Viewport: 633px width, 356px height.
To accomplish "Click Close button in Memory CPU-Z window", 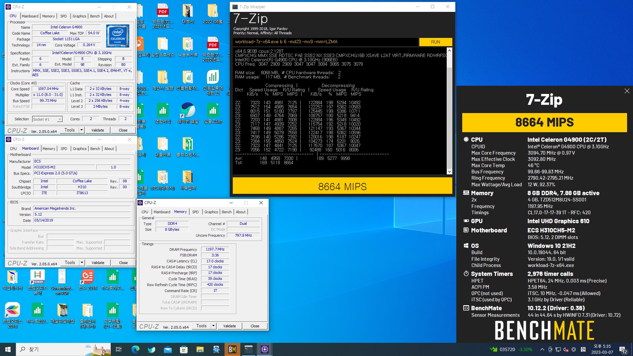I will (x=255, y=326).
